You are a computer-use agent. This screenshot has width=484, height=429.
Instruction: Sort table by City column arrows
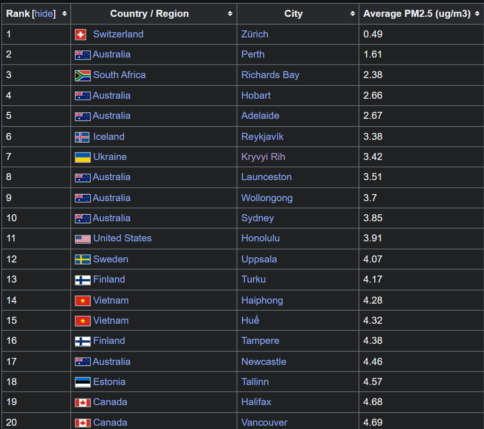tap(352, 14)
